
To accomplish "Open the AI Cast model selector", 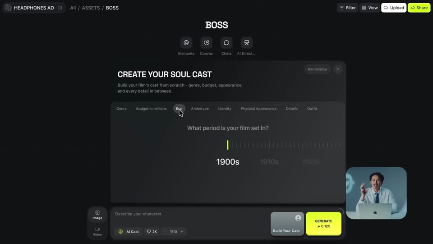I will pos(129,231).
